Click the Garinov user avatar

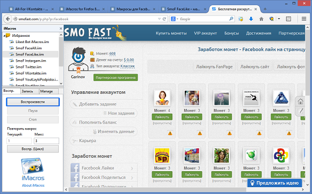78,59
